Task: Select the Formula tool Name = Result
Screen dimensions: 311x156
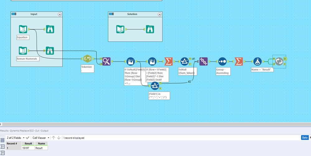Action: [x=257, y=61]
